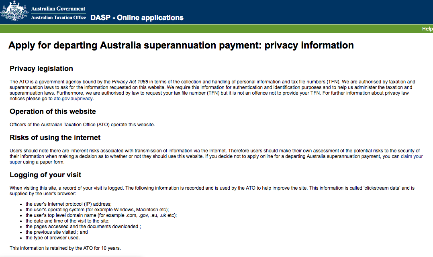Open the Help link in green bar
Image resolution: width=433 pixels, height=257 pixels.
coord(427,29)
